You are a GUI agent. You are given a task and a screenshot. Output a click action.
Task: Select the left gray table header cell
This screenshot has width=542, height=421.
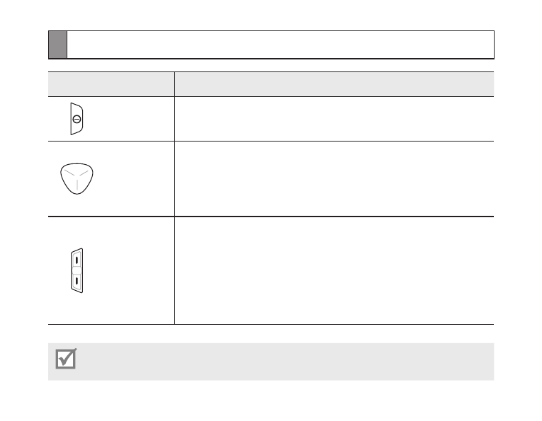tap(111, 84)
